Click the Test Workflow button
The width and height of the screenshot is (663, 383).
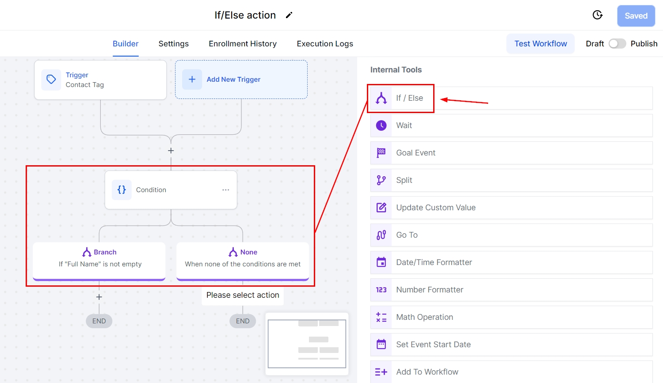click(540, 44)
